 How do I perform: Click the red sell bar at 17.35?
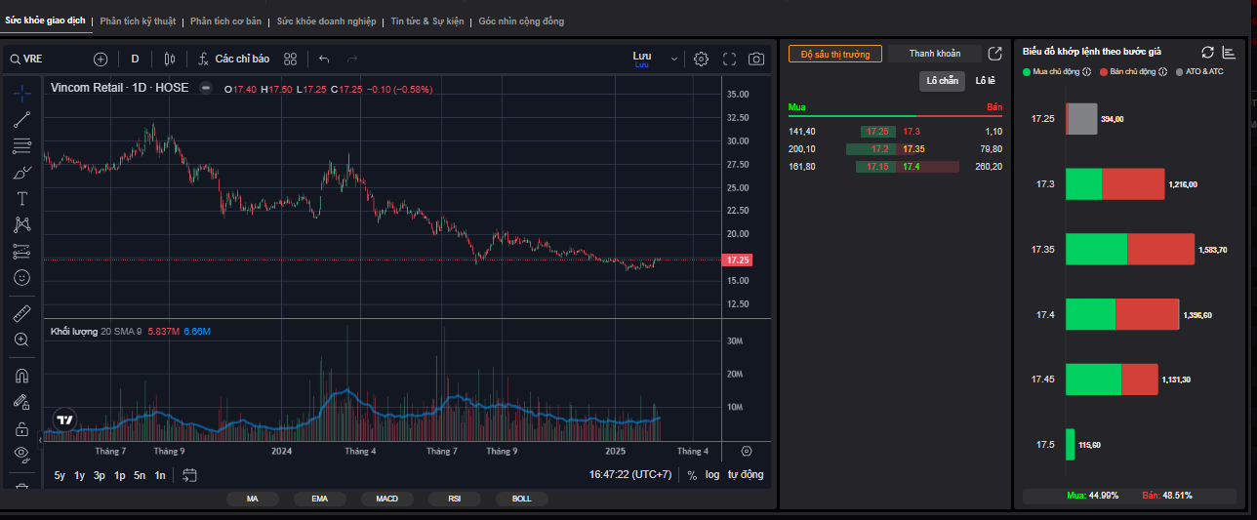point(1160,250)
